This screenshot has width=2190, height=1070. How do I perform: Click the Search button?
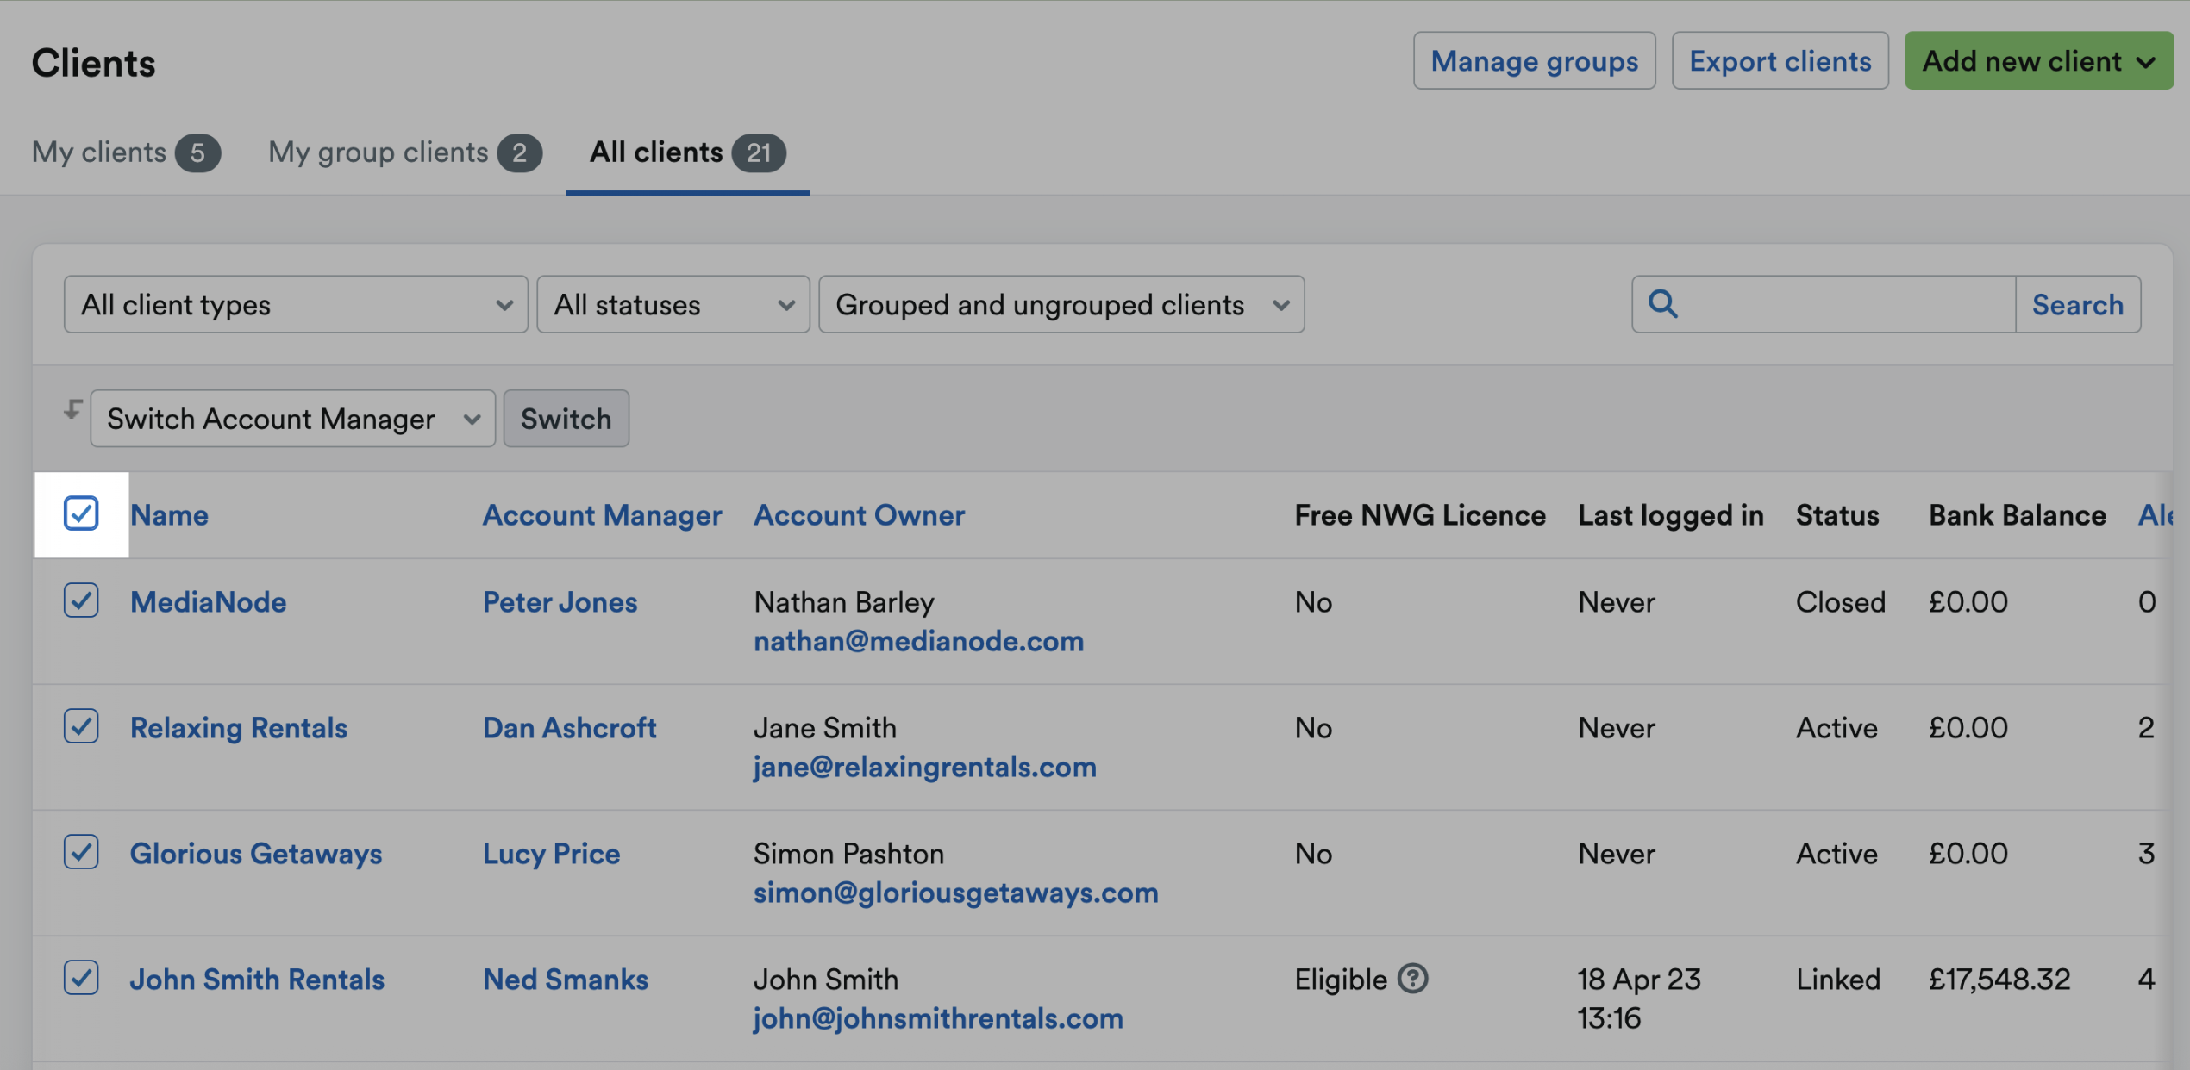pos(2077,304)
